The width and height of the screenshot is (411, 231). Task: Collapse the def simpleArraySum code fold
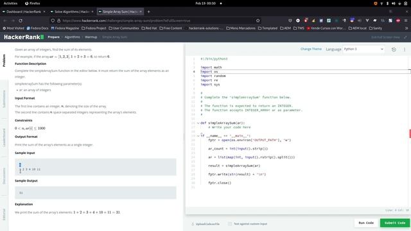[x=198, y=123]
